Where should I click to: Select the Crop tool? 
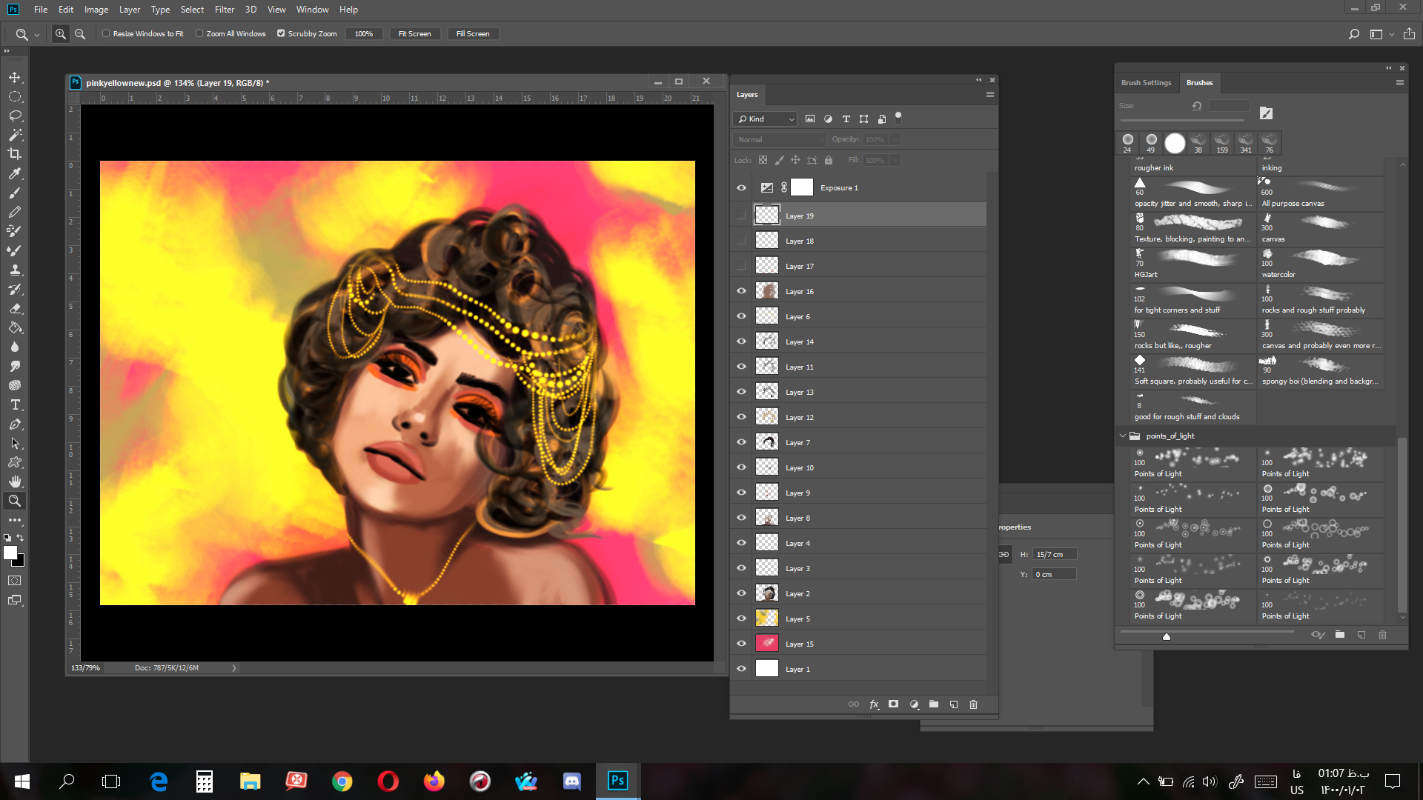click(x=15, y=154)
